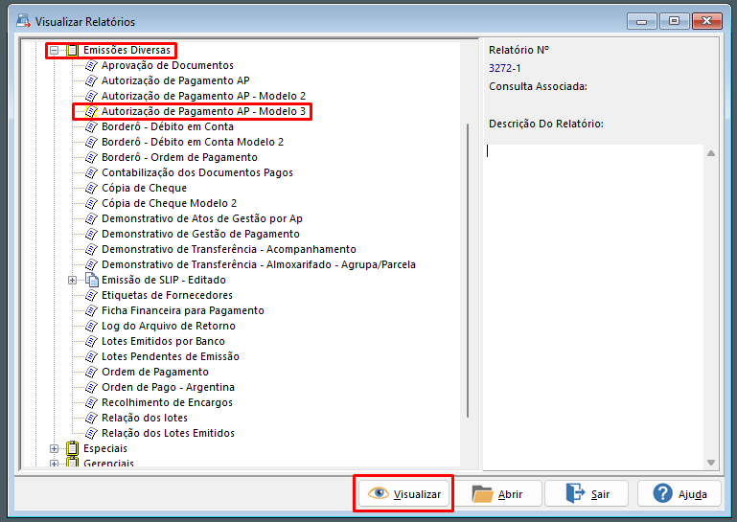Click inside Descrição Do Relatório text area
Viewport: 737px width, 522px height.
pos(594,307)
